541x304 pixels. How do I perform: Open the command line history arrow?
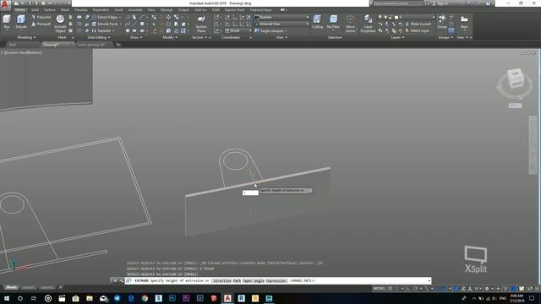tap(429, 281)
